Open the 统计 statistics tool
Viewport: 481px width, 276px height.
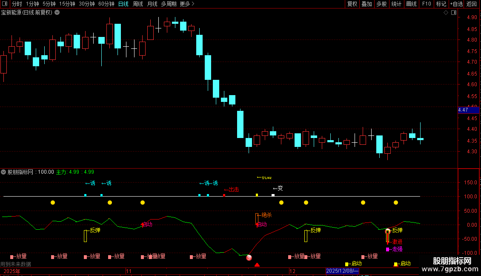click(396, 4)
